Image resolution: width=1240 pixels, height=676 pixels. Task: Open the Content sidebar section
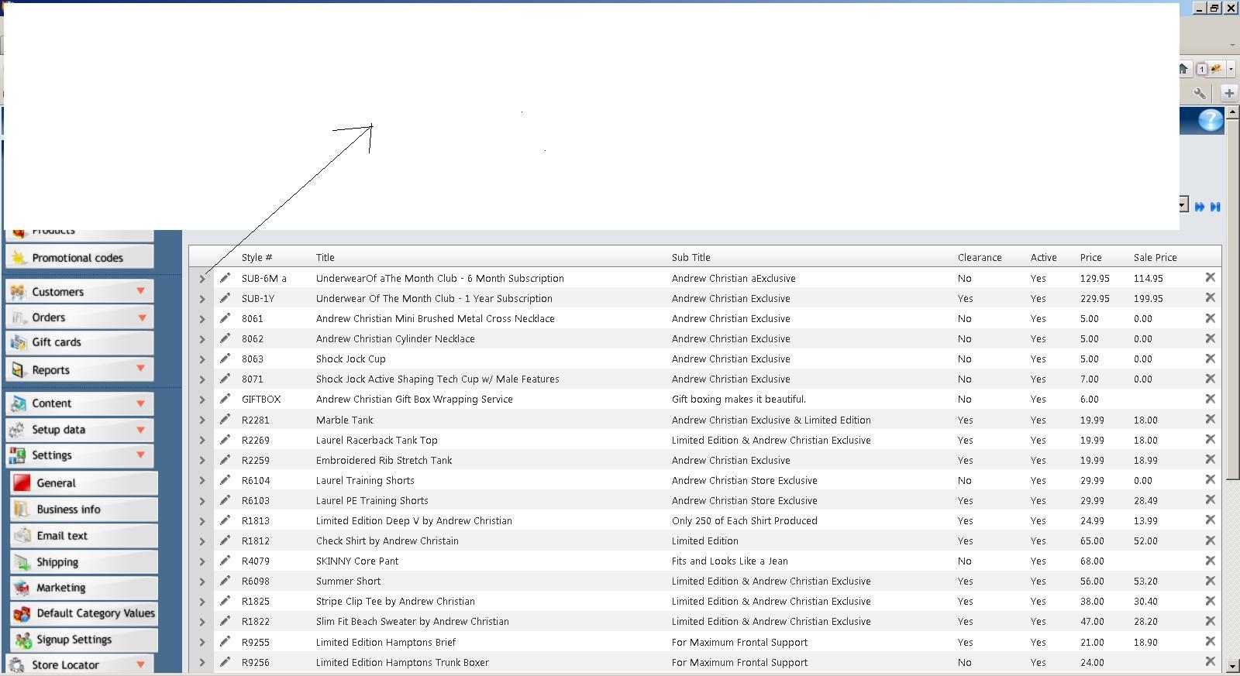pos(79,403)
